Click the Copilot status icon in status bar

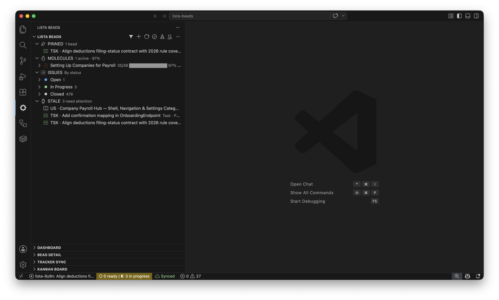pos(467,276)
